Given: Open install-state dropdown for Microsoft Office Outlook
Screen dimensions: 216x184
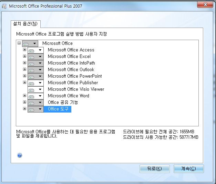Looking at the screenshot, I should [x=36, y=70].
